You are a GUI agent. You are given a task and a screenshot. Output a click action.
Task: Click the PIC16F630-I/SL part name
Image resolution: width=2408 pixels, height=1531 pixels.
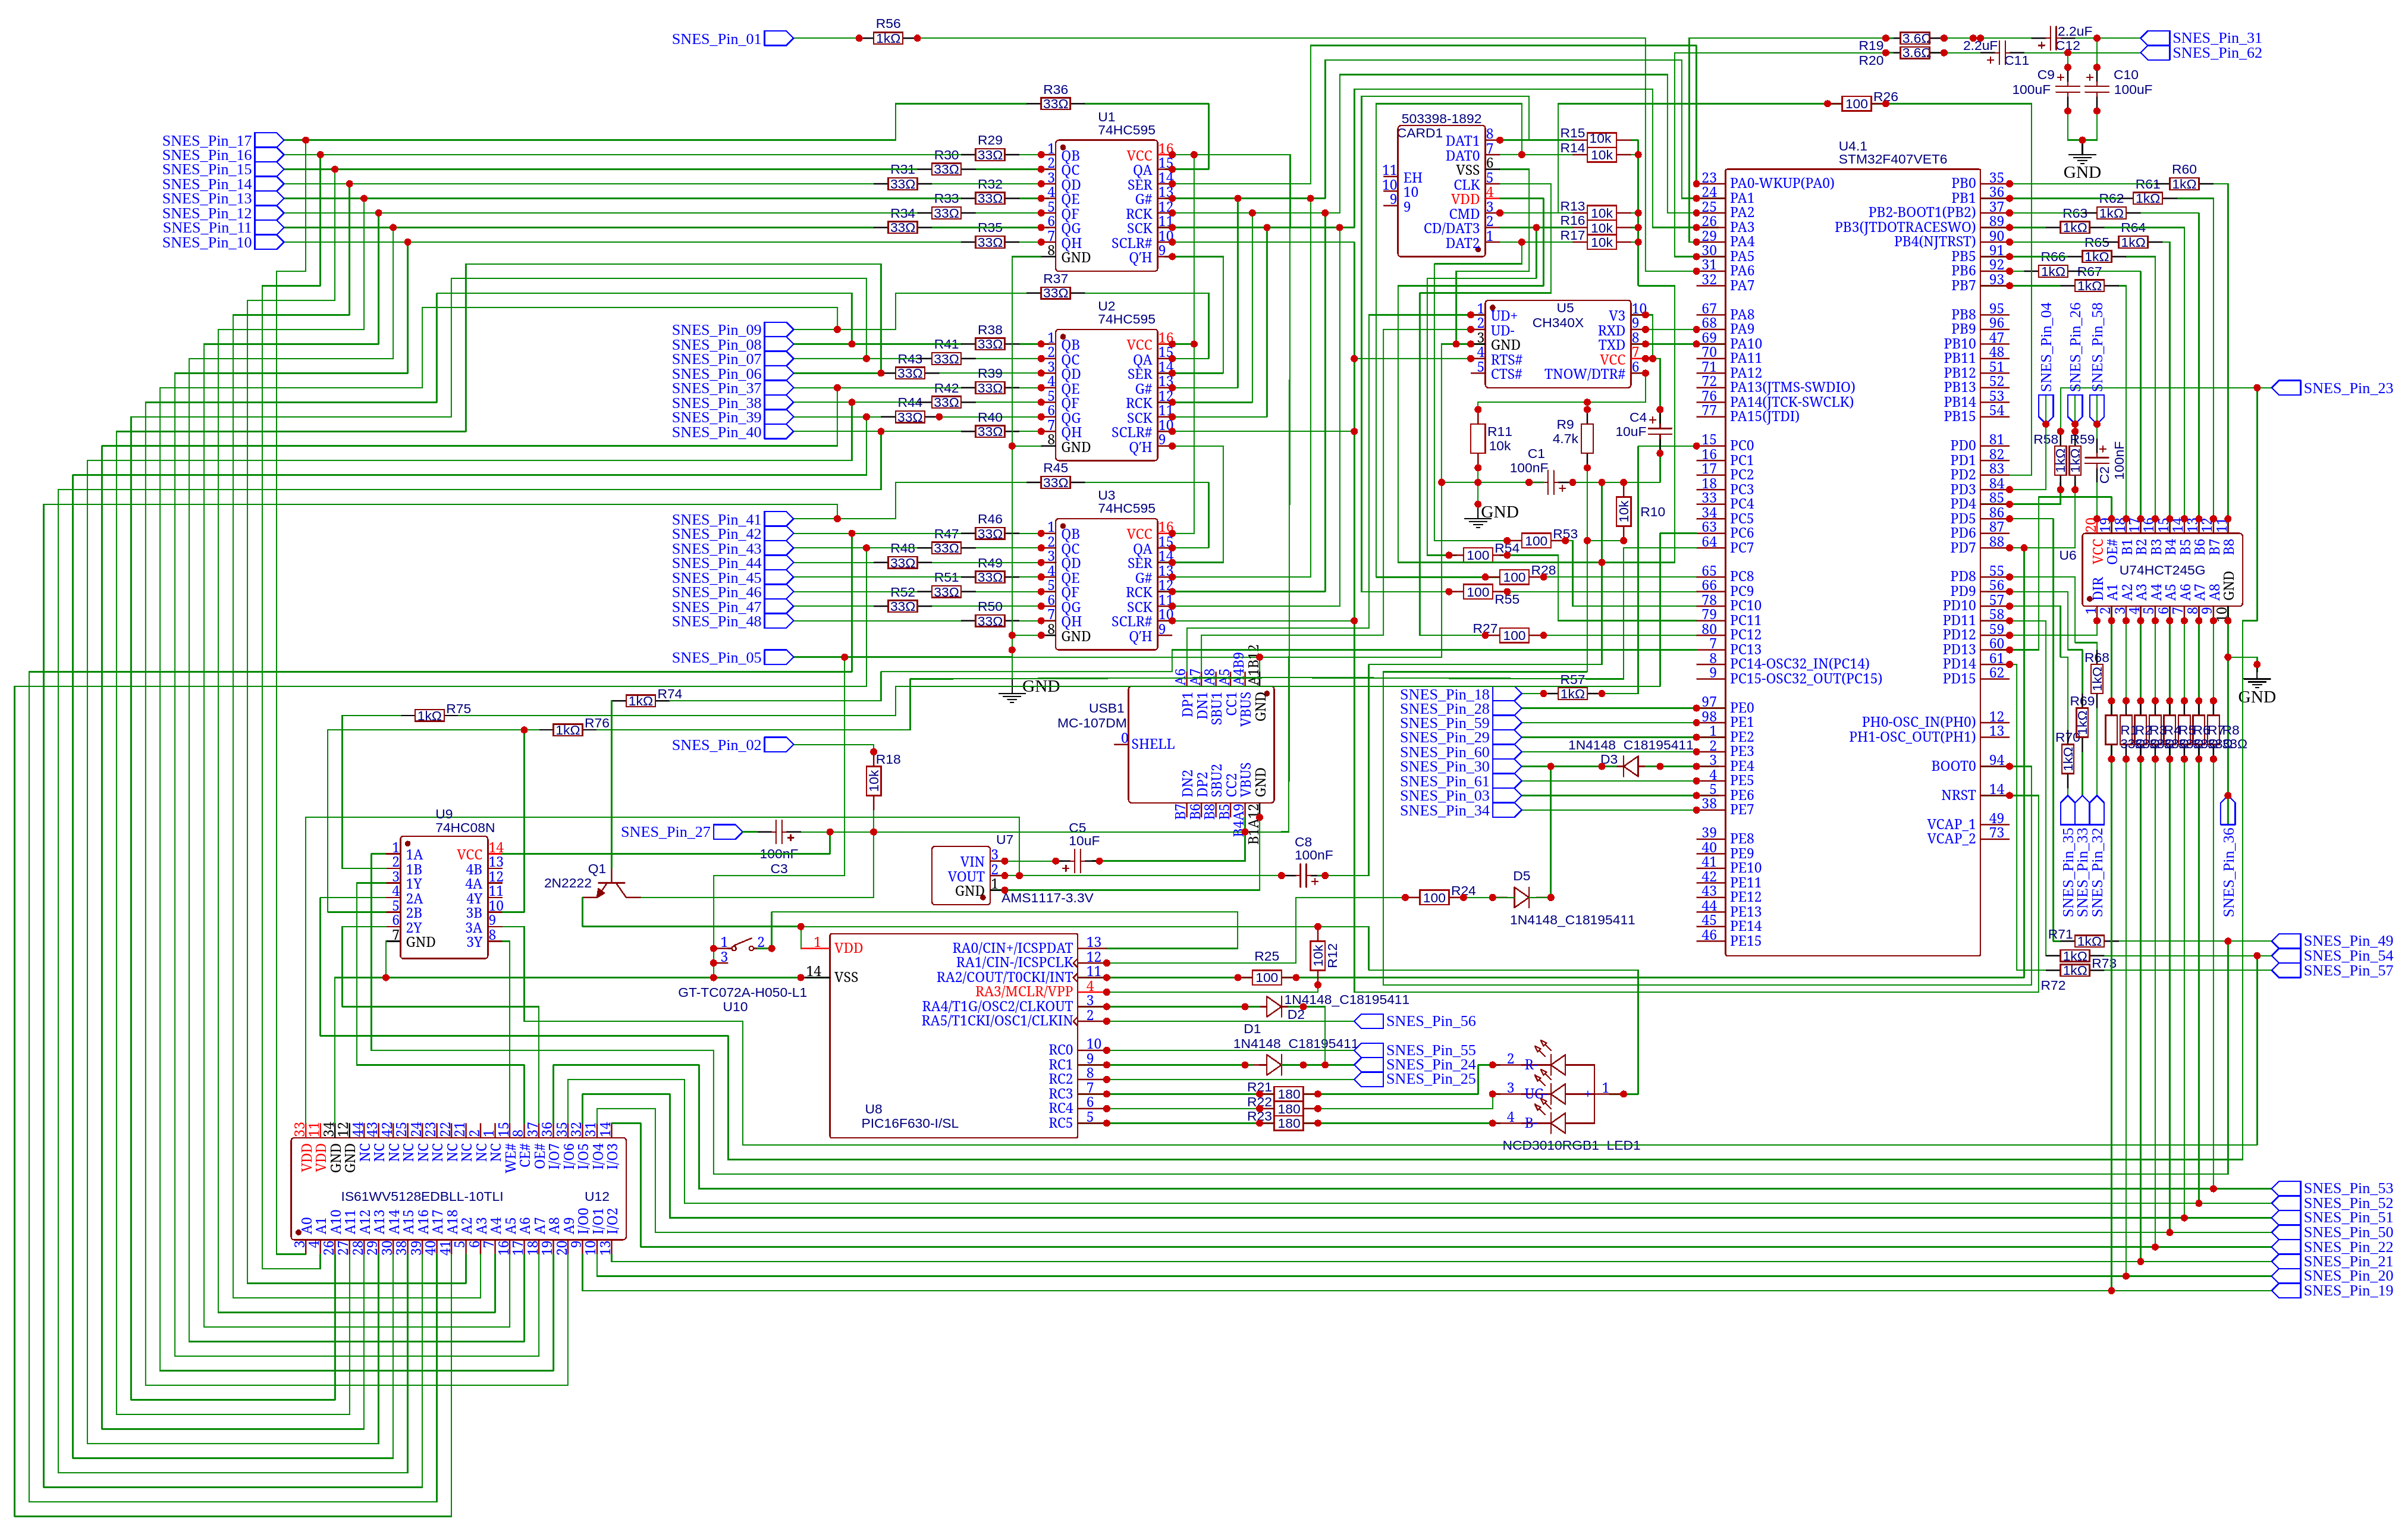click(x=909, y=1123)
